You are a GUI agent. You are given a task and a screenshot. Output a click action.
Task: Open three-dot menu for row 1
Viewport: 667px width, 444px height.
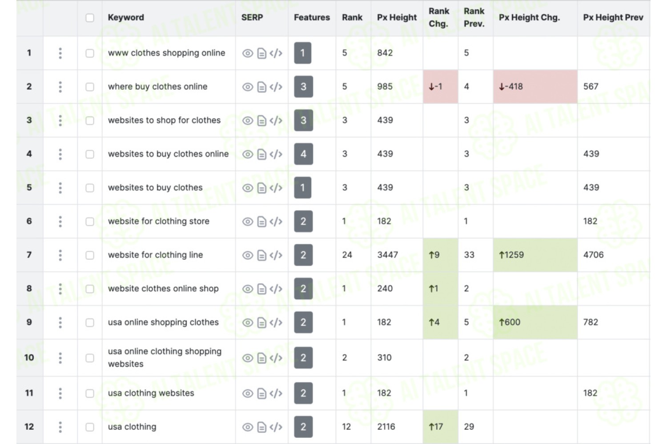pos(60,53)
